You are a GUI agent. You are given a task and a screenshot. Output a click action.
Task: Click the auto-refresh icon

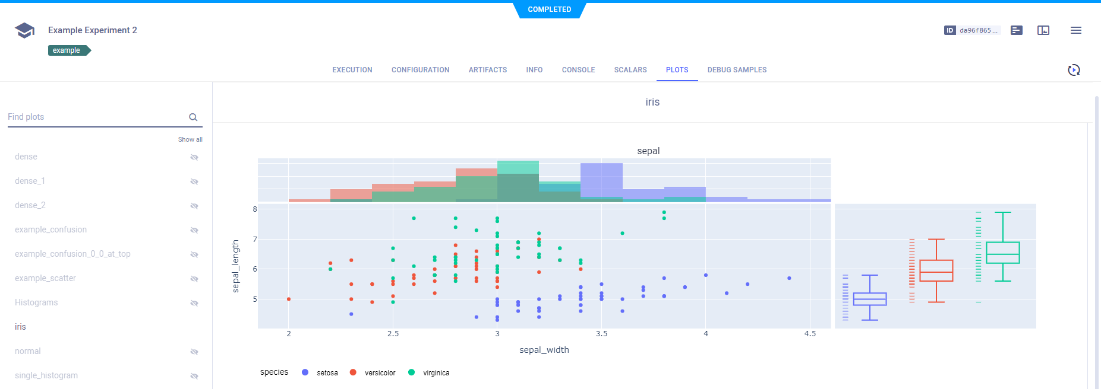(x=1073, y=70)
